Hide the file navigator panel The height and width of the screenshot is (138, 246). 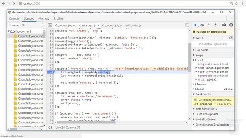click(x=50, y=25)
